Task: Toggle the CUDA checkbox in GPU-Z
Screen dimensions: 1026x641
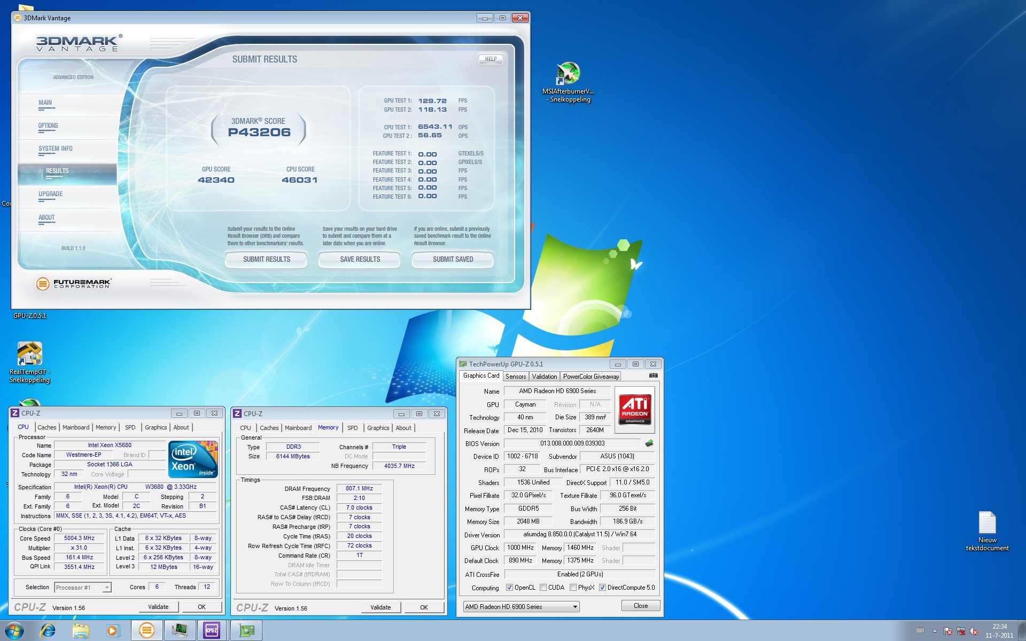Action: pyautogui.click(x=543, y=588)
